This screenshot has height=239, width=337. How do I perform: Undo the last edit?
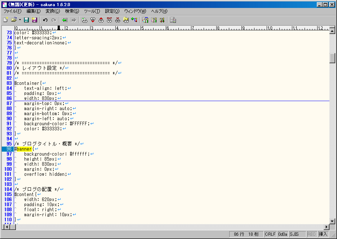click(x=45, y=20)
